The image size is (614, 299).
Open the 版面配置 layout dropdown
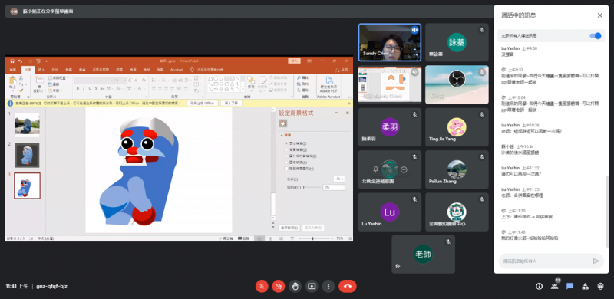tap(58, 78)
